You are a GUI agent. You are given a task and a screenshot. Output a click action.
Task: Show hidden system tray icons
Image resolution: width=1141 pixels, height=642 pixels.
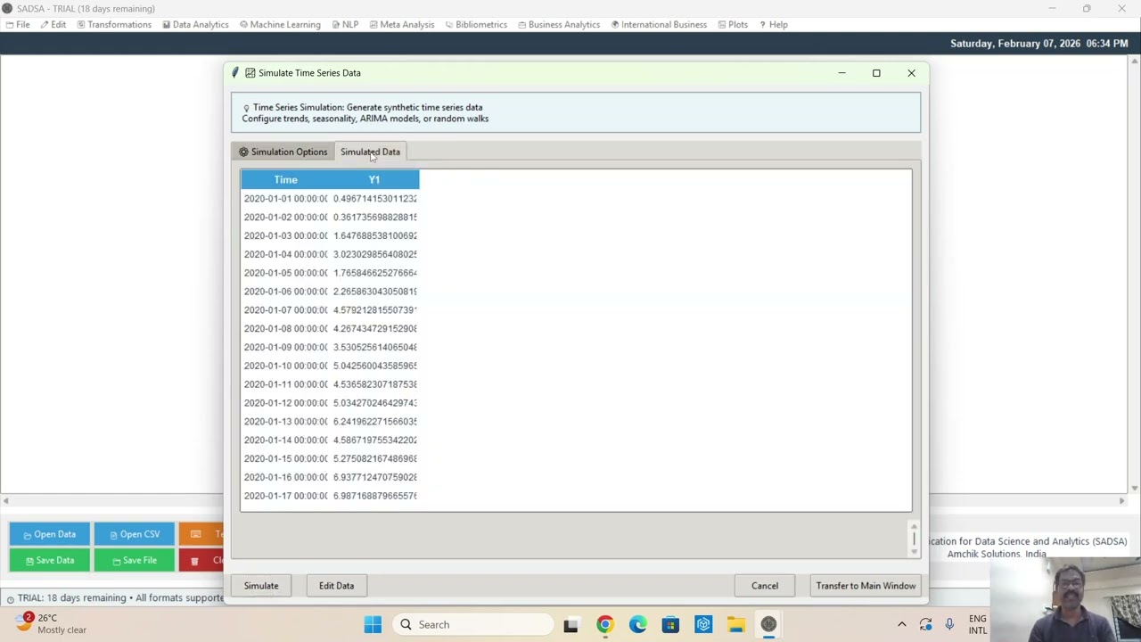[901, 624]
